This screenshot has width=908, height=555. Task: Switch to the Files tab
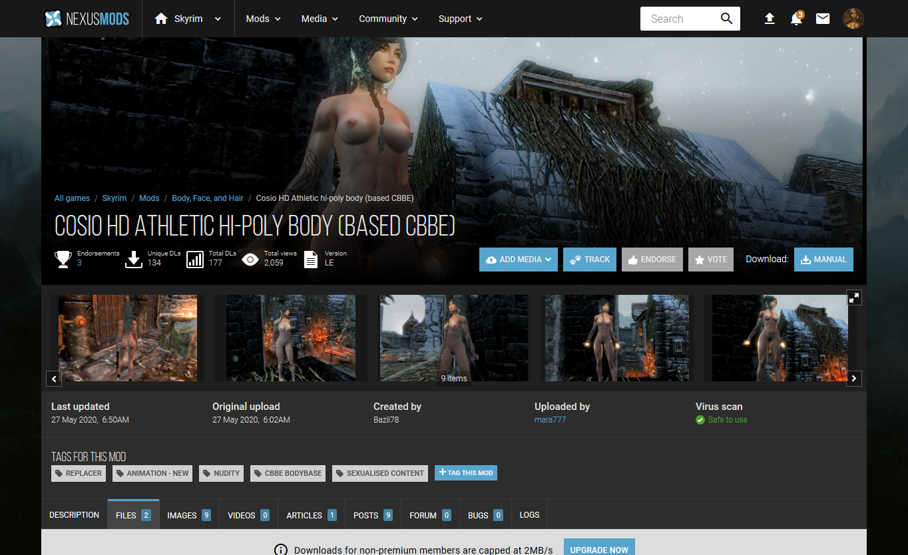click(x=133, y=515)
